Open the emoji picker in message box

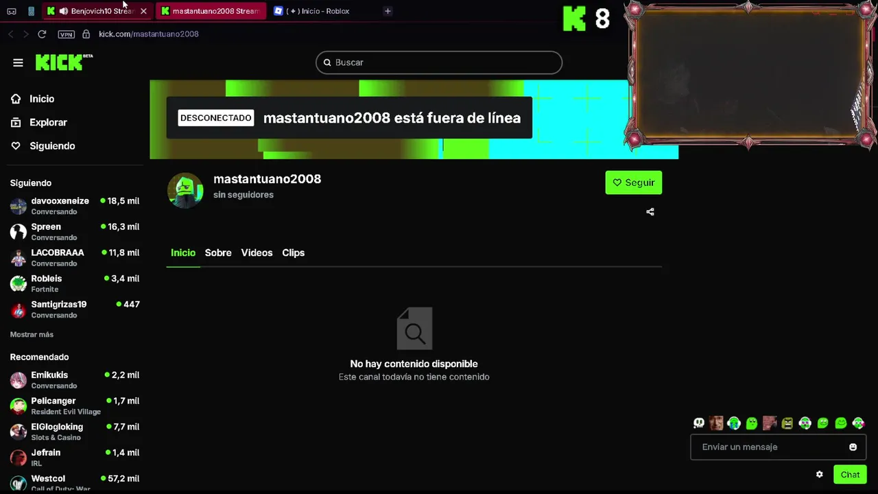tap(853, 447)
